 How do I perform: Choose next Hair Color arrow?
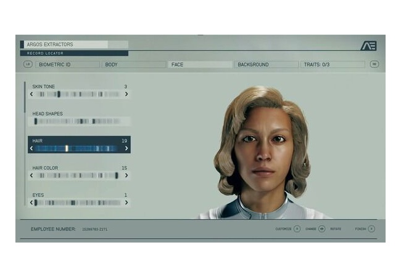(x=126, y=175)
